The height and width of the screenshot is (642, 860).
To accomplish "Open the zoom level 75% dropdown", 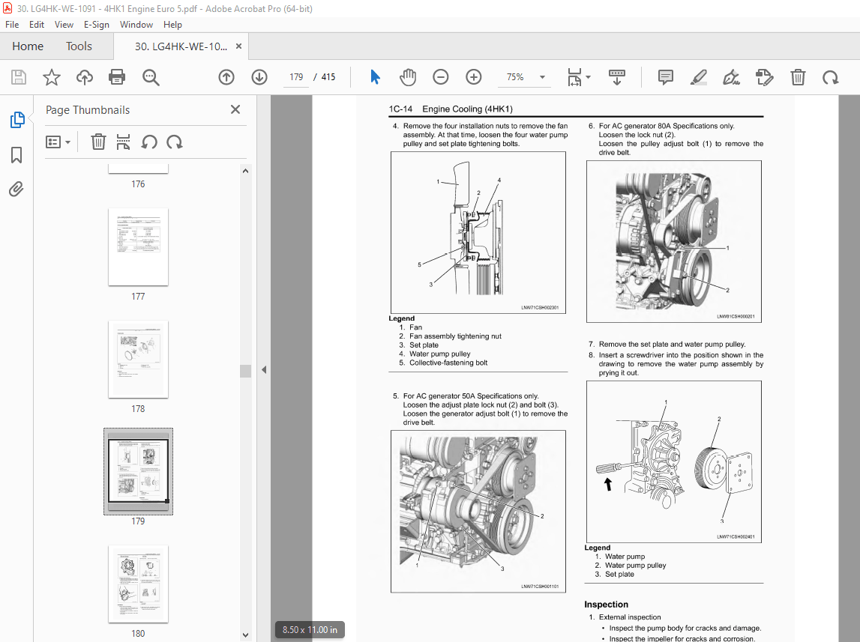I will pyautogui.click(x=525, y=76).
